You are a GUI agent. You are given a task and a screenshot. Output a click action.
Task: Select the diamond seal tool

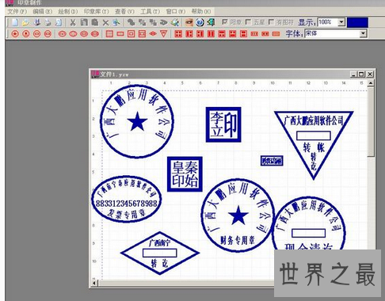coord(153,34)
